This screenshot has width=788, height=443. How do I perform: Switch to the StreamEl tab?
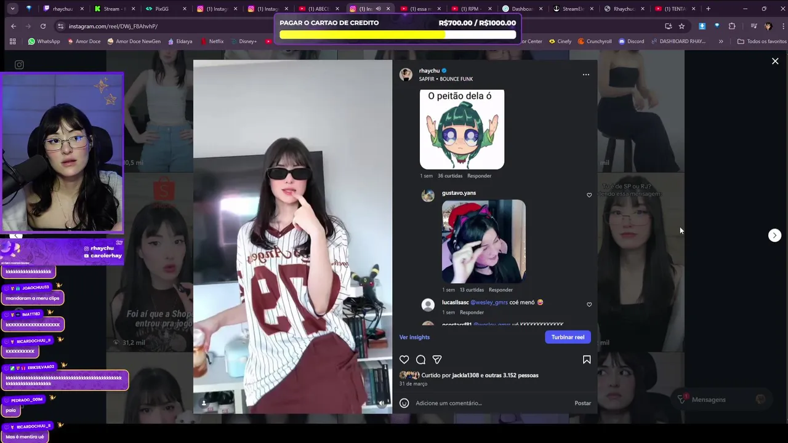point(573,9)
